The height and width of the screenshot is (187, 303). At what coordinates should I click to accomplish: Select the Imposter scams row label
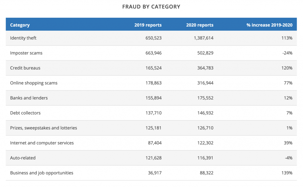tap(26, 53)
